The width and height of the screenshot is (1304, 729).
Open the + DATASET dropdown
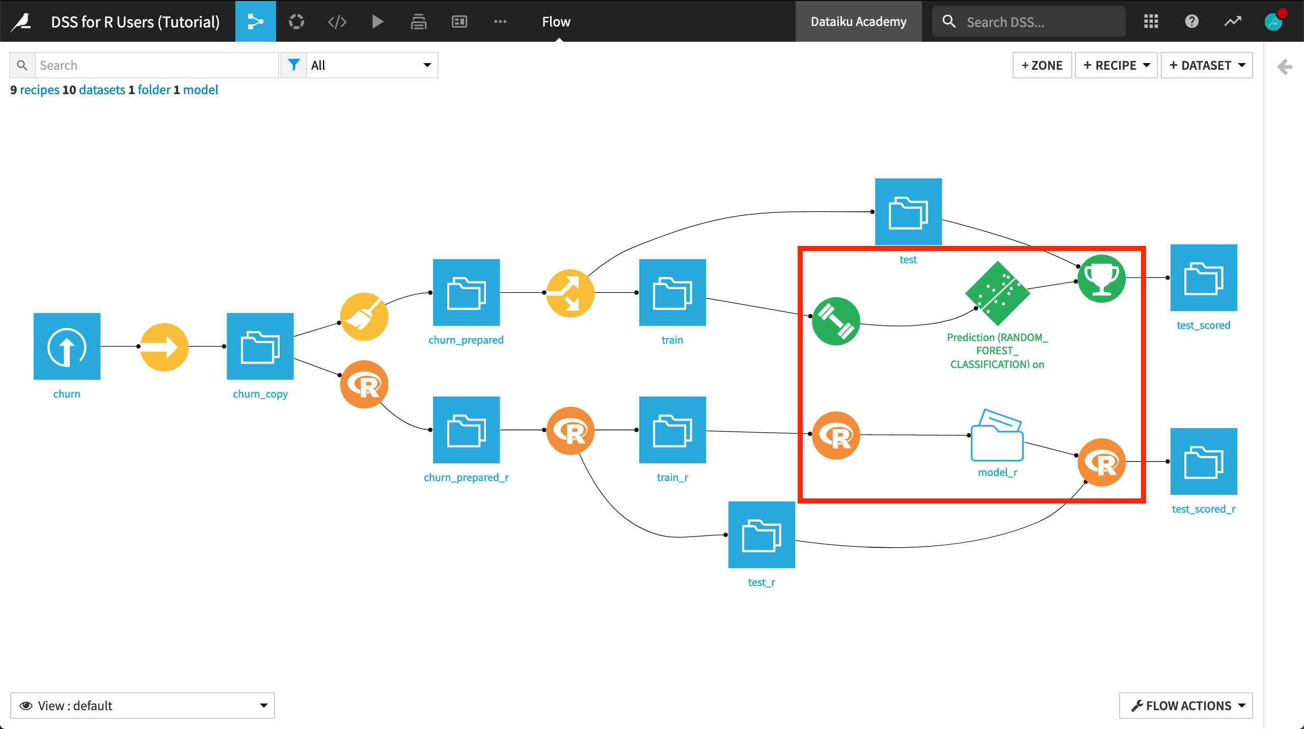point(1207,65)
